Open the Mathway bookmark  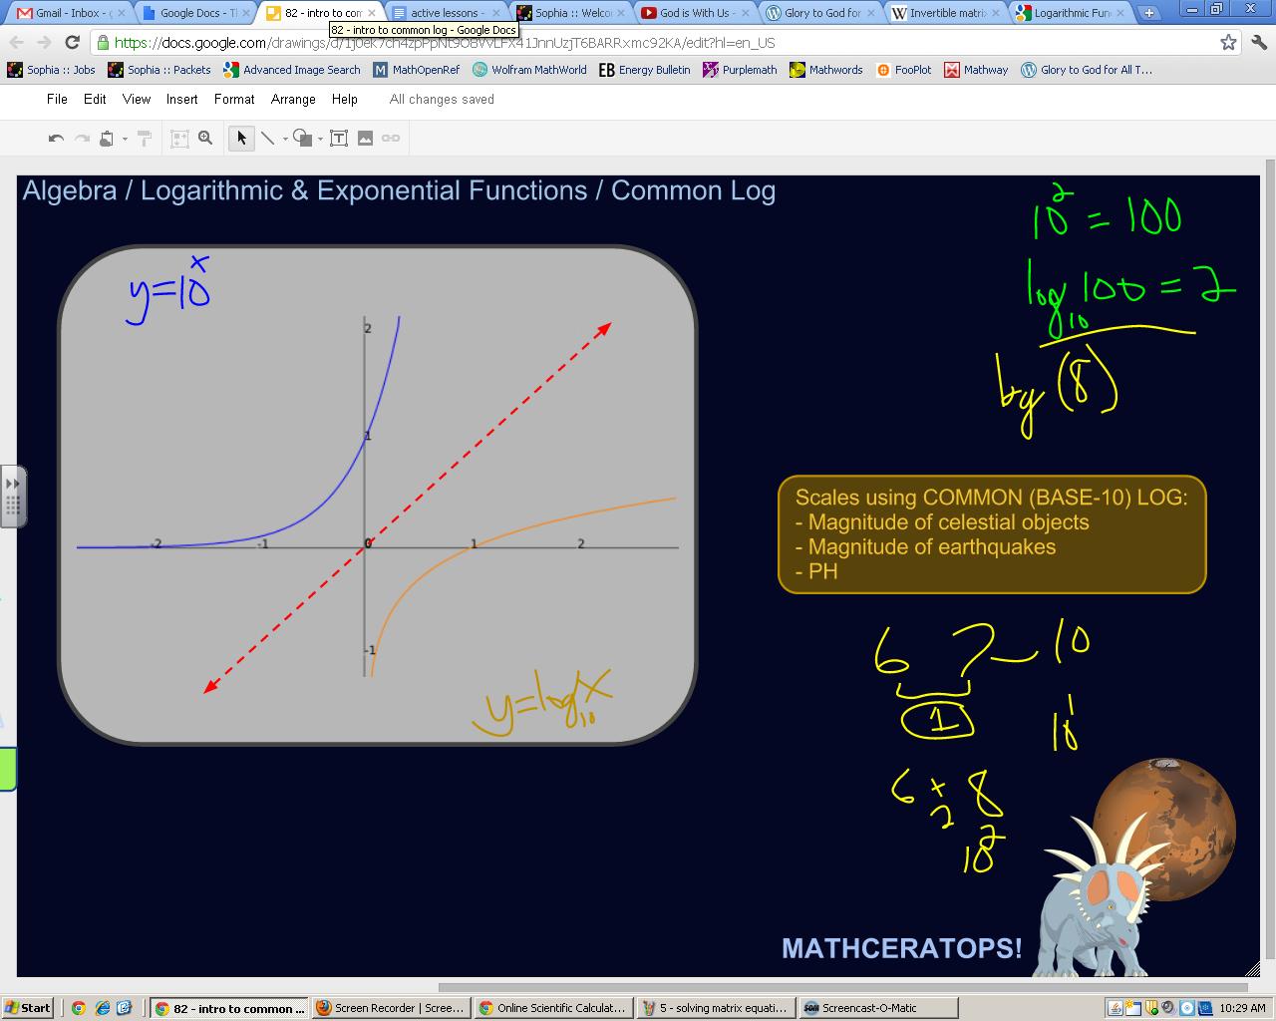point(976,70)
